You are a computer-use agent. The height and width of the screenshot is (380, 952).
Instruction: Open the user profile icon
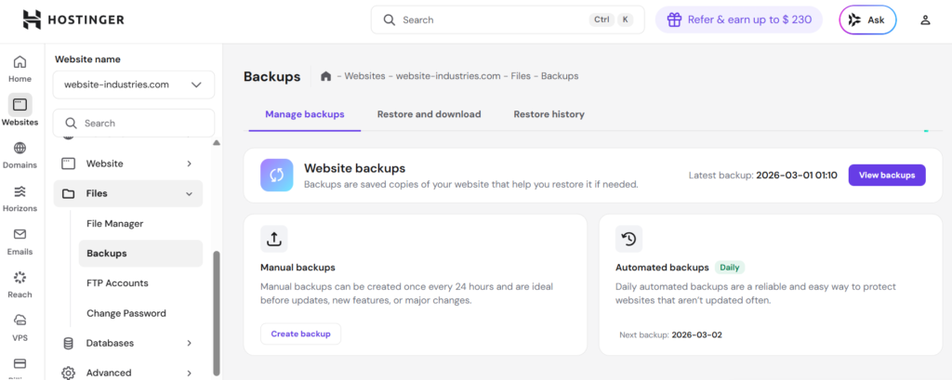924,20
